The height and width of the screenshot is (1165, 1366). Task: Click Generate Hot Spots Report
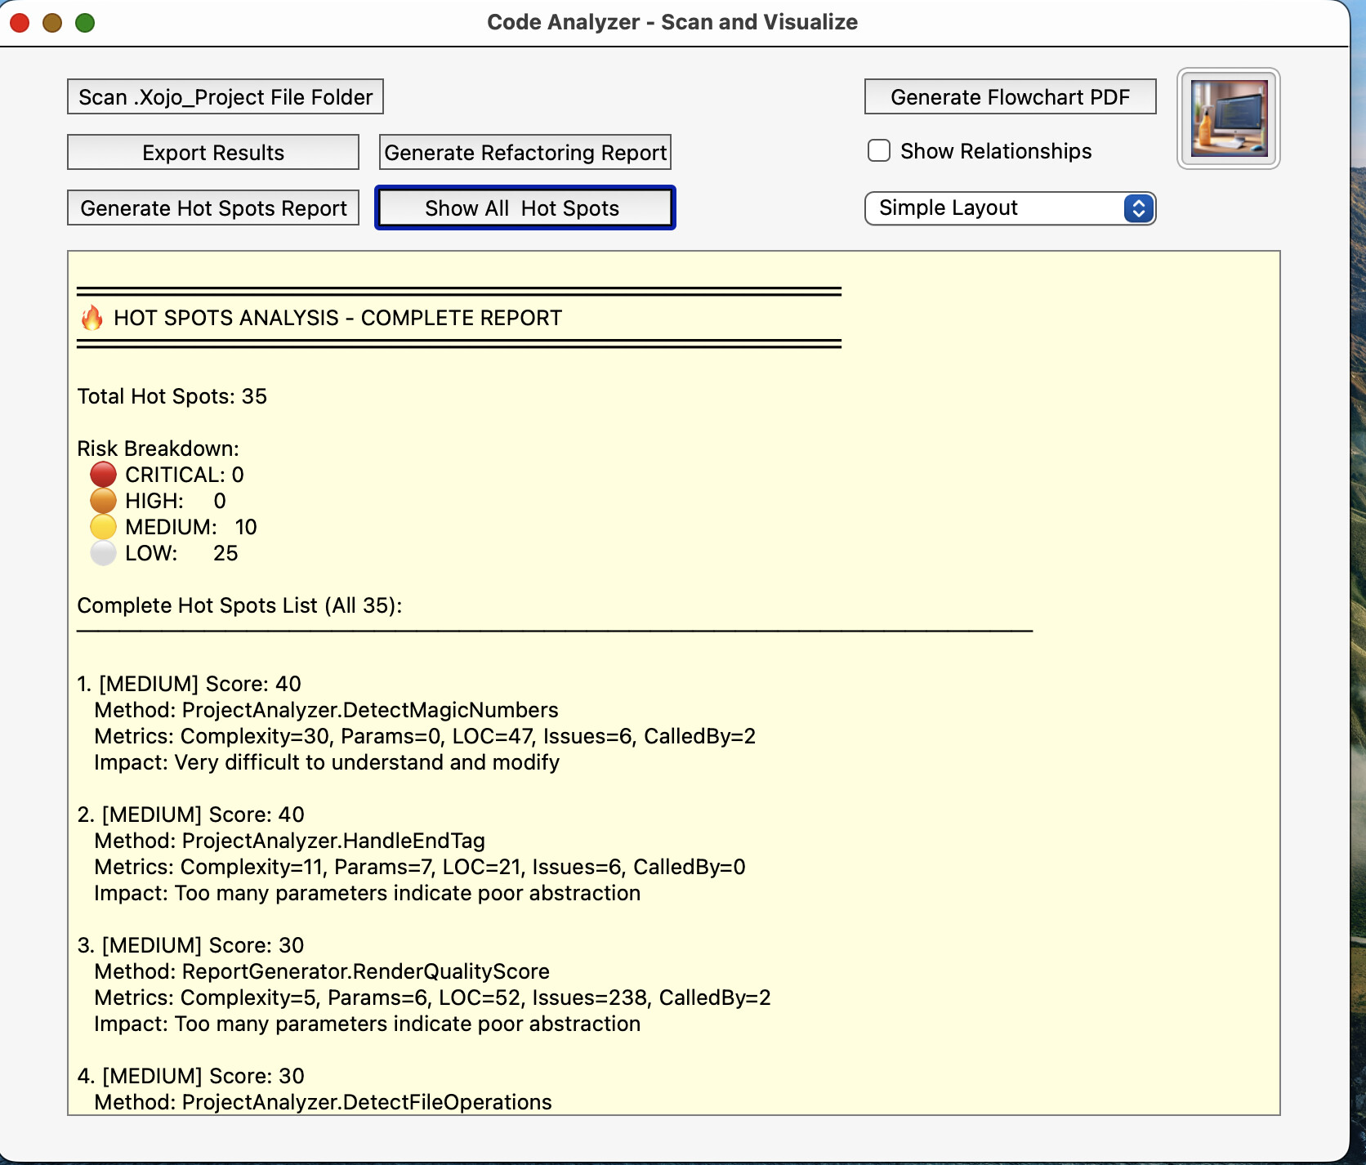[213, 208]
